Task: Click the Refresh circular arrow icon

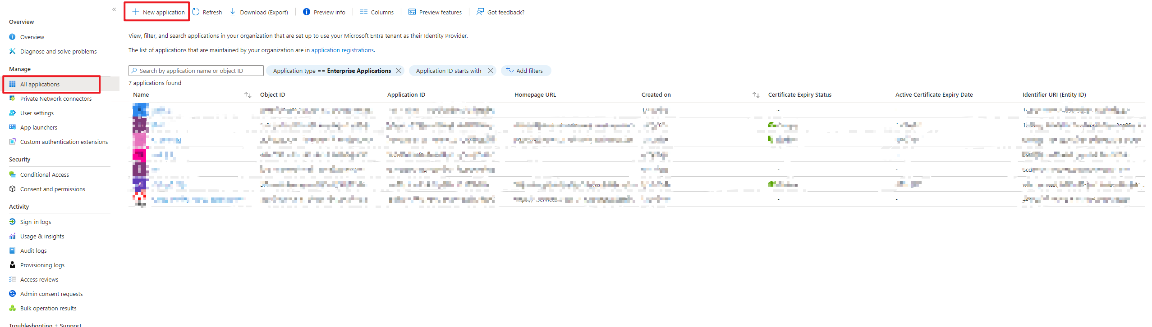Action: [196, 12]
